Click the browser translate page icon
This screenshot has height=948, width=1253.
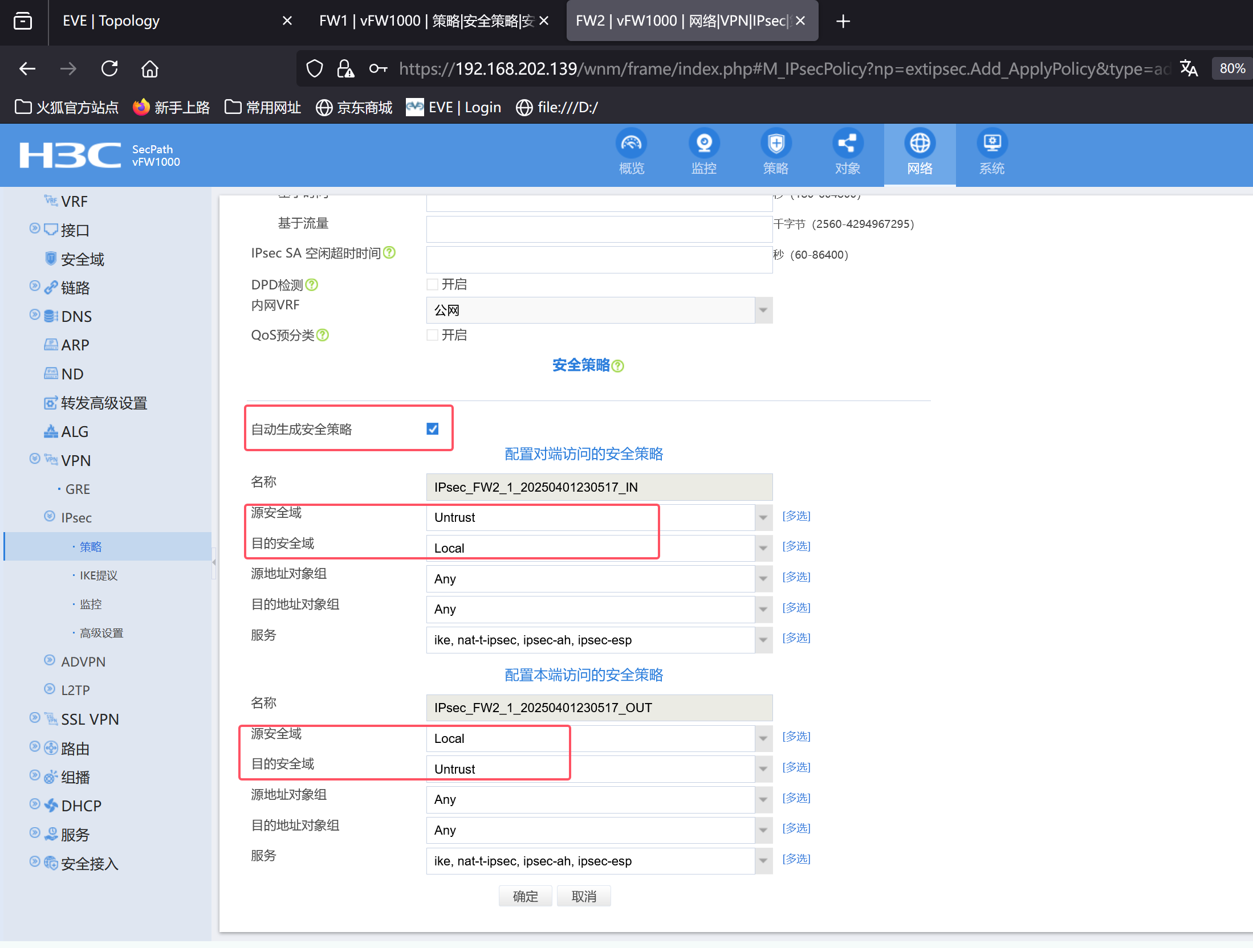(x=1189, y=69)
